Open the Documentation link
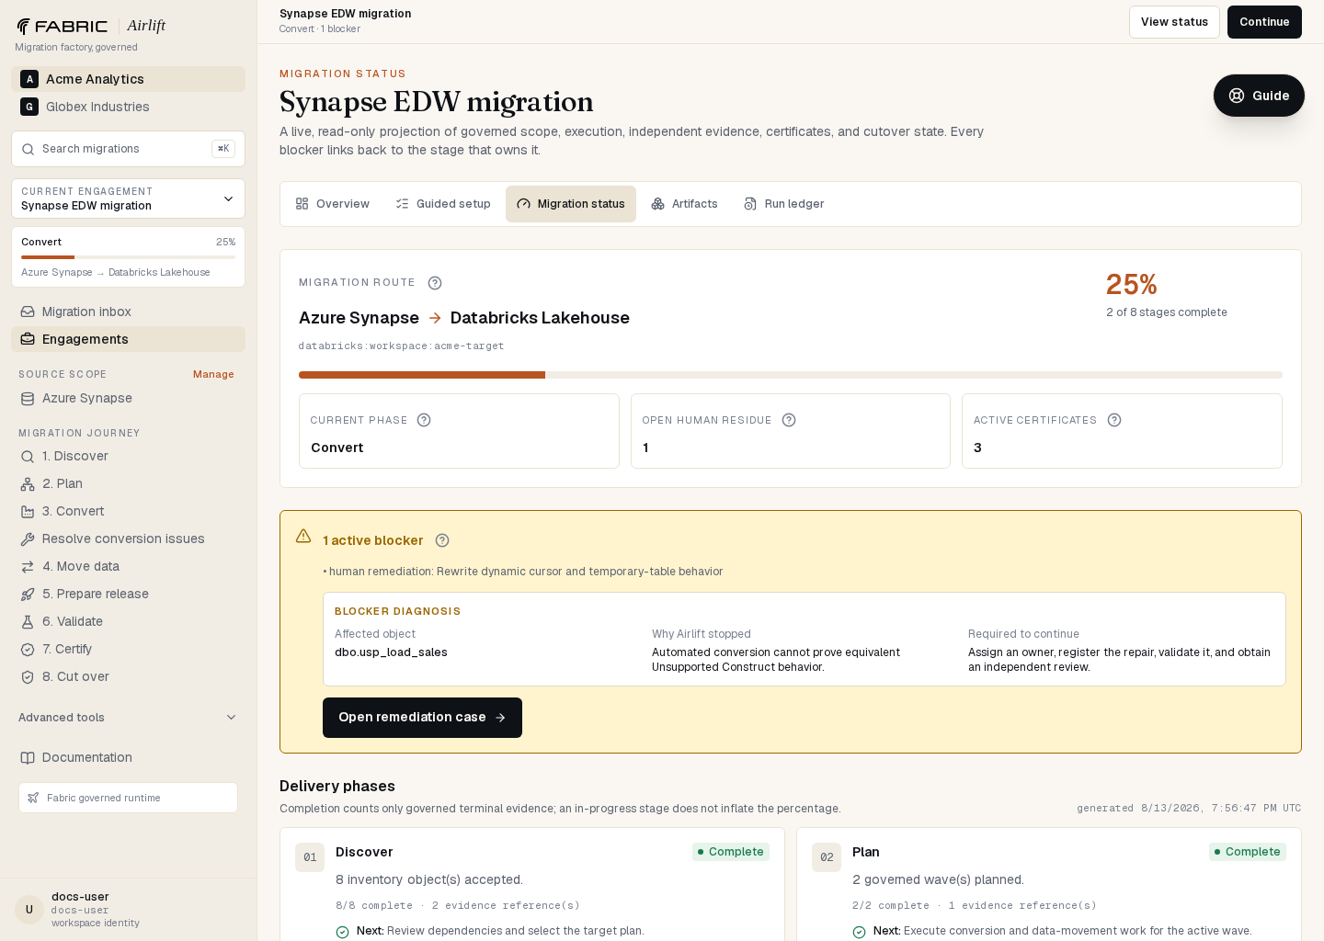This screenshot has height=941, width=1324. [x=128, y=757]
